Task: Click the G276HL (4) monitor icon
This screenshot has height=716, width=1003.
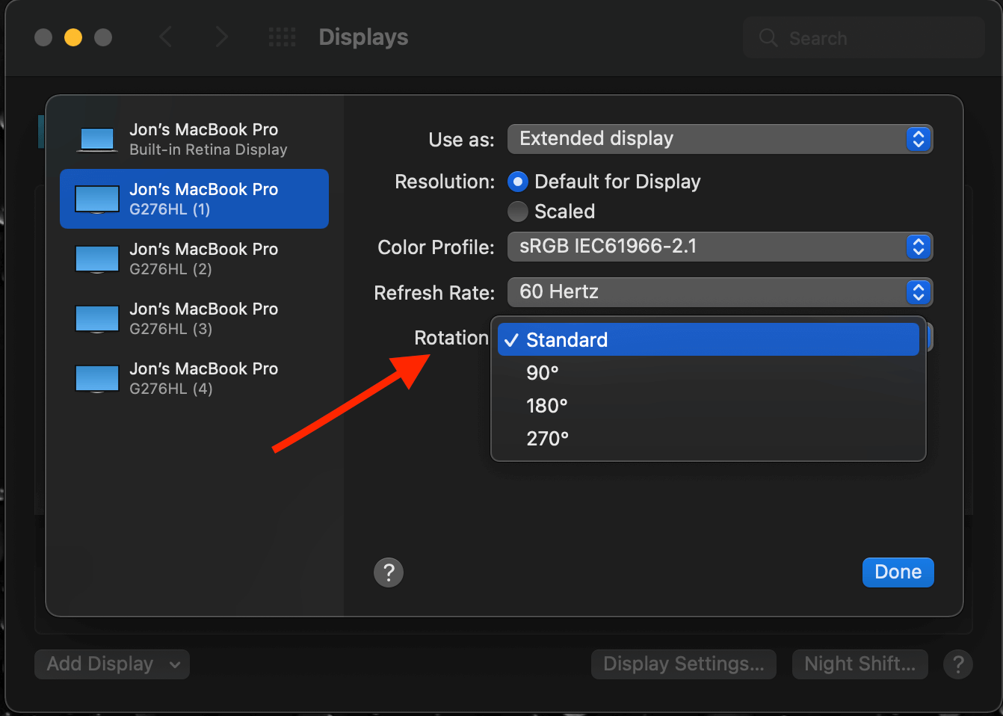Action: tap(97, 379)
